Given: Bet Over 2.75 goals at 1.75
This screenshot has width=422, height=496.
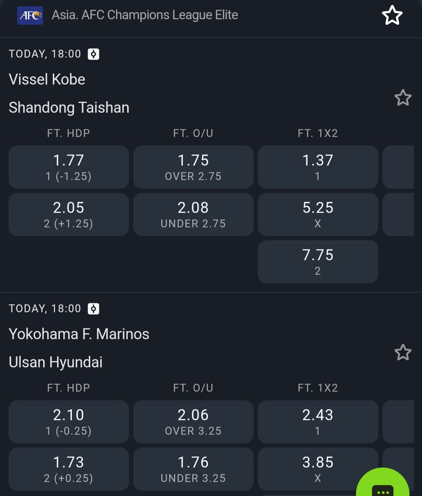Looking at the screenshot, I should click(193, 167).
